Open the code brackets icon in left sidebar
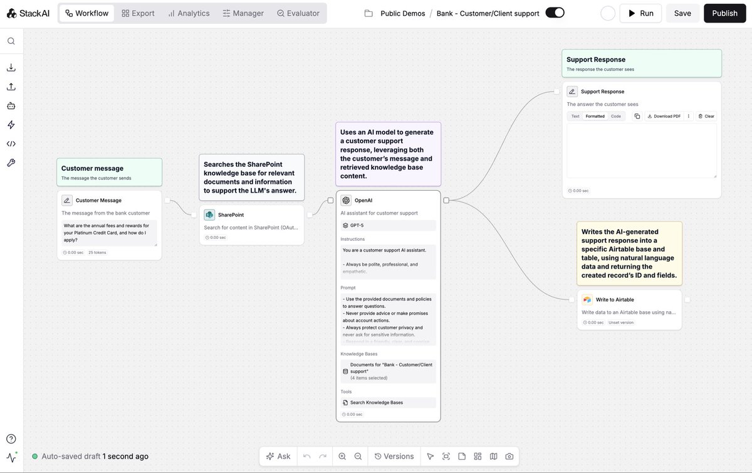Screen dimensions: 752x473 click(x=11, y=144)
